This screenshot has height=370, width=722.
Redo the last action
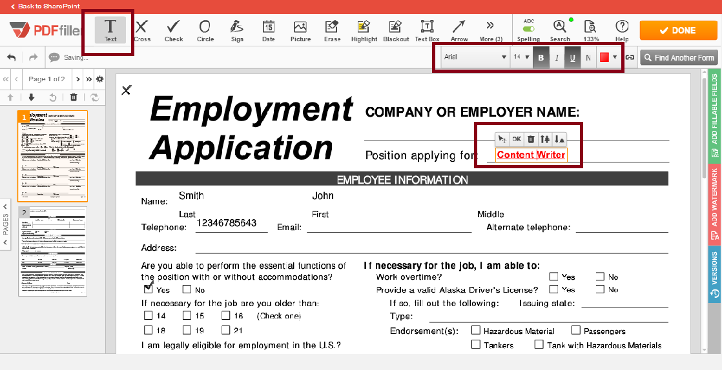coord(33,57)
